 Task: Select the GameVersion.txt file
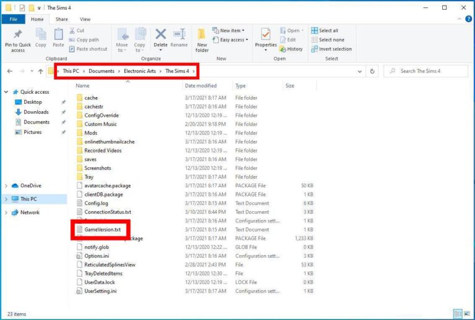(103, 230)
